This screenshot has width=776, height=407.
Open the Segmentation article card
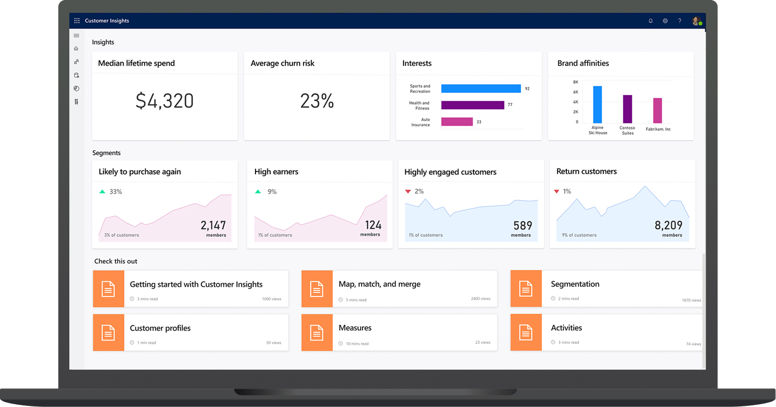[x=575, y=284]
